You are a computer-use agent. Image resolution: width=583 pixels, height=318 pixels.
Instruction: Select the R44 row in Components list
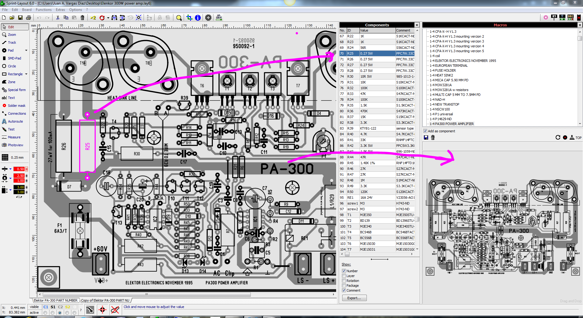377,157
